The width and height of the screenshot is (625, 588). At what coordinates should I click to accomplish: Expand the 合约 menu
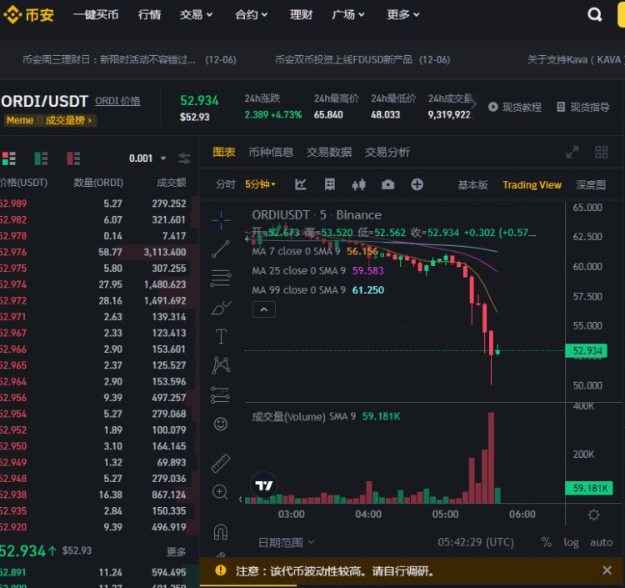click(x=251, y=15)
